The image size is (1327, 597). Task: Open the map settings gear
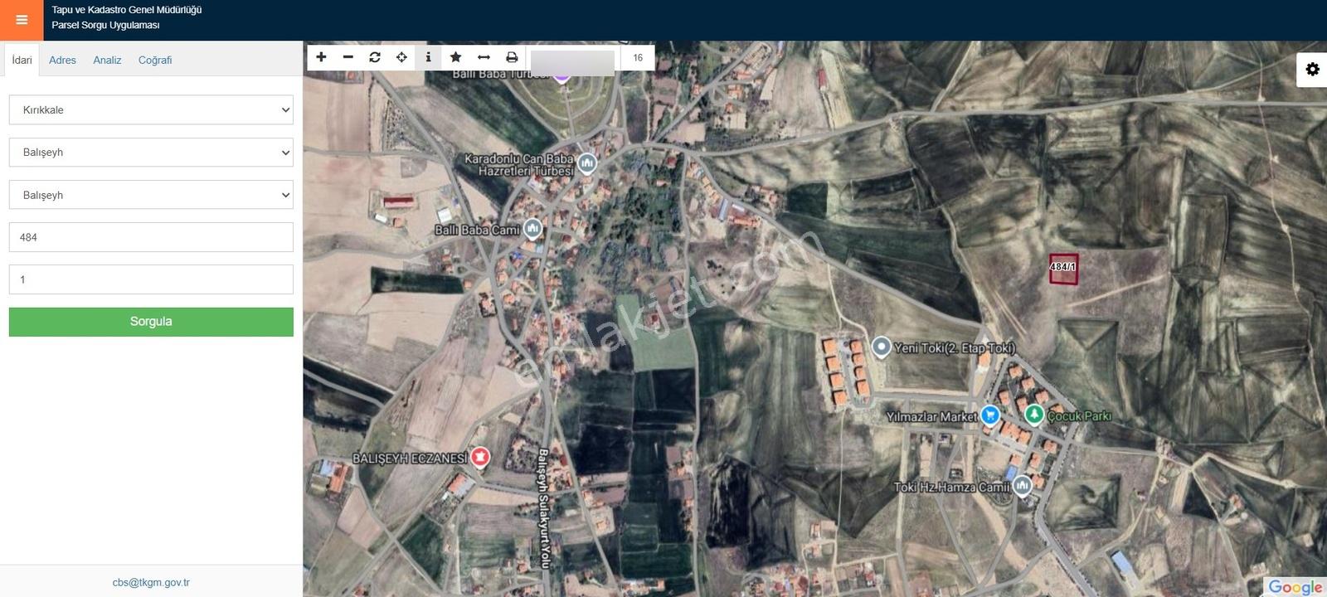click(x=1312, y=69)
